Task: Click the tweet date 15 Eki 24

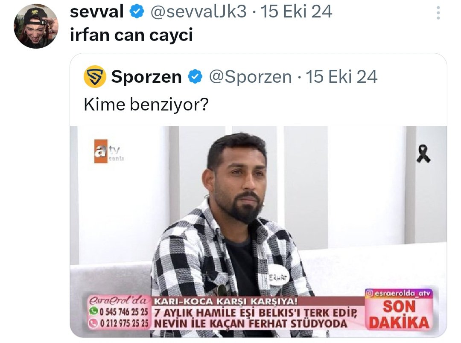Action: [296, 12]
